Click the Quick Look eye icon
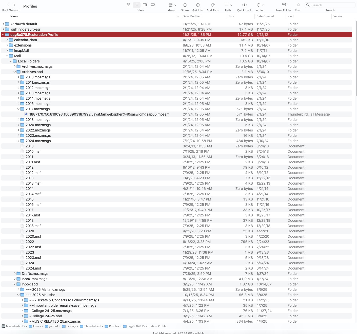 244,5
